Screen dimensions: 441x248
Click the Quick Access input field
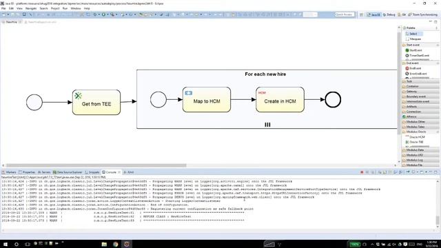[x=345, y=14]
